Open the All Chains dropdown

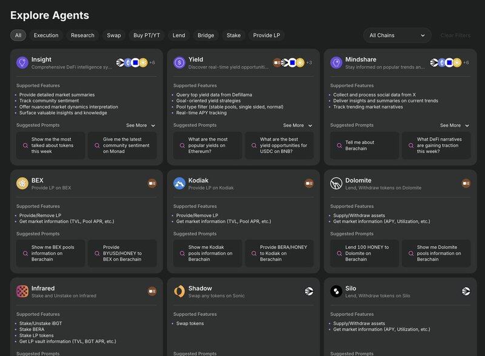pos(397,36)
